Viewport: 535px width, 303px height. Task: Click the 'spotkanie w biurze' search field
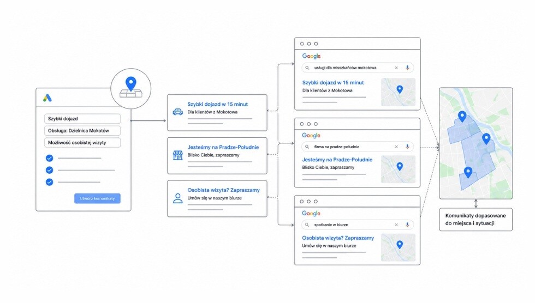tap(358, 225)
